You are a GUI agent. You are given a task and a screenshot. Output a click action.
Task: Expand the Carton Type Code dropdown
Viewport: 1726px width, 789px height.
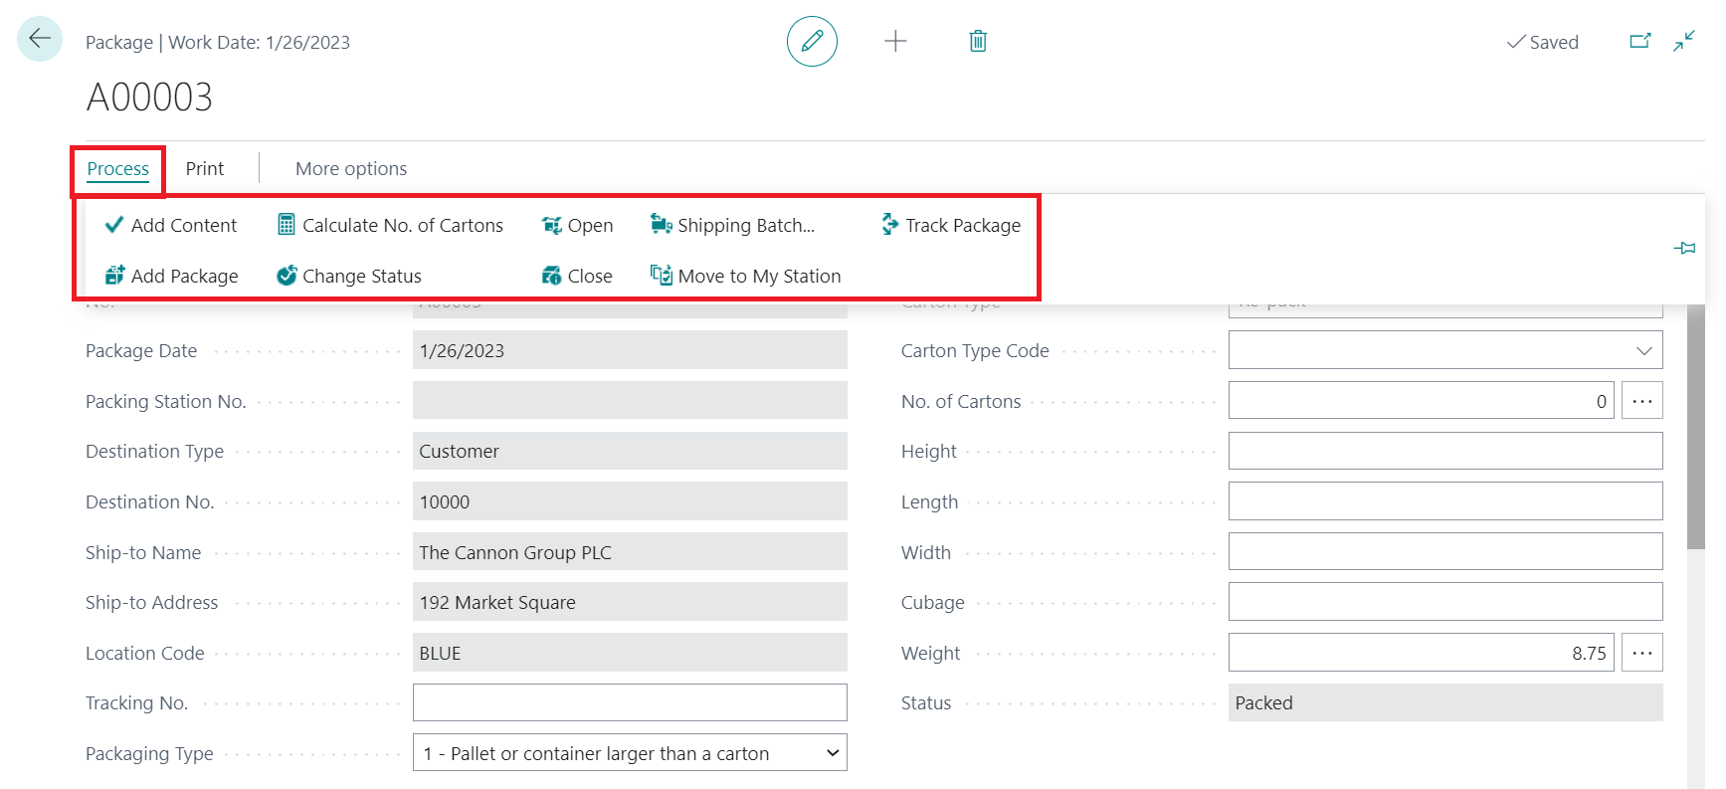click(1643, 351)
